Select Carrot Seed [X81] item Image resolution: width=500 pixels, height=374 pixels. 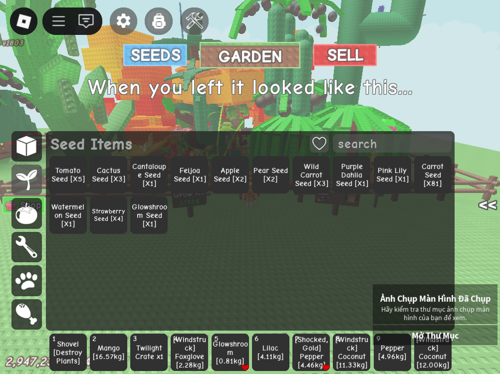pos(433,175)
